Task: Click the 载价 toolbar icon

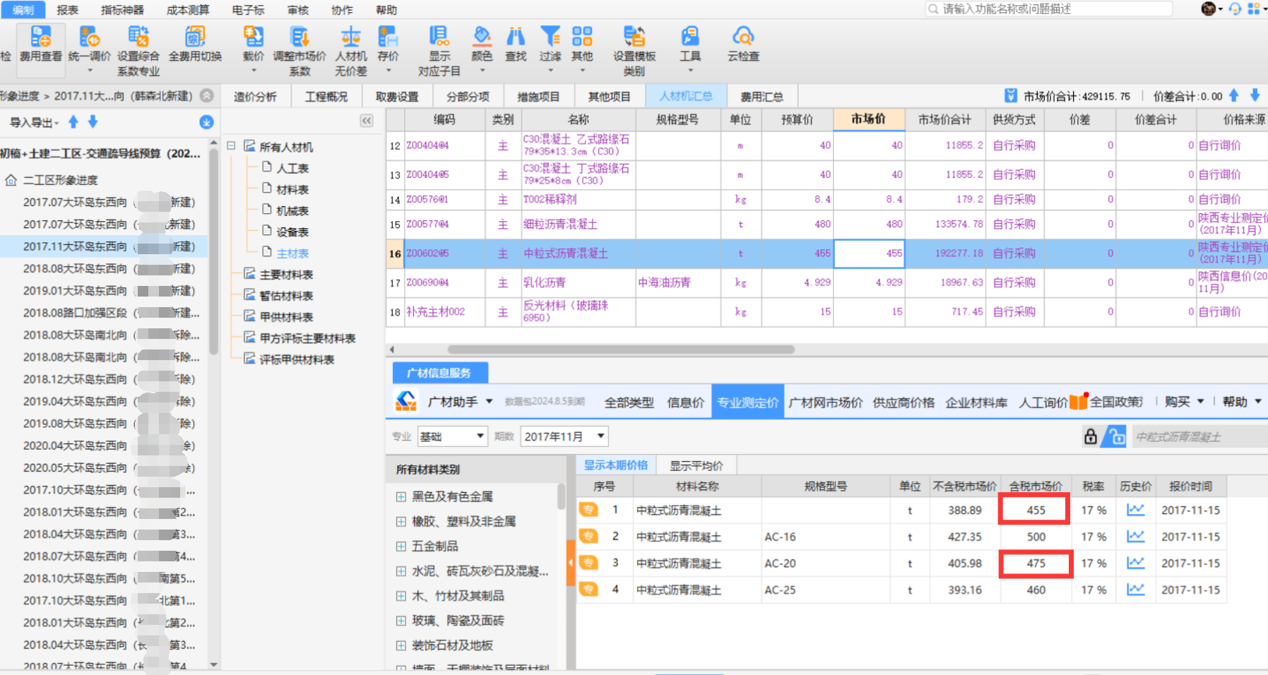Action: pyautogui.click(x=254, y=49)
